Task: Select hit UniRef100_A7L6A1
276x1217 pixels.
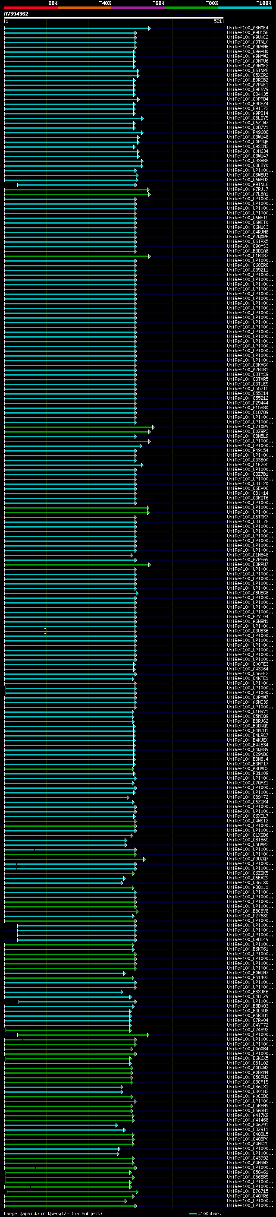Action: (248, 194)
